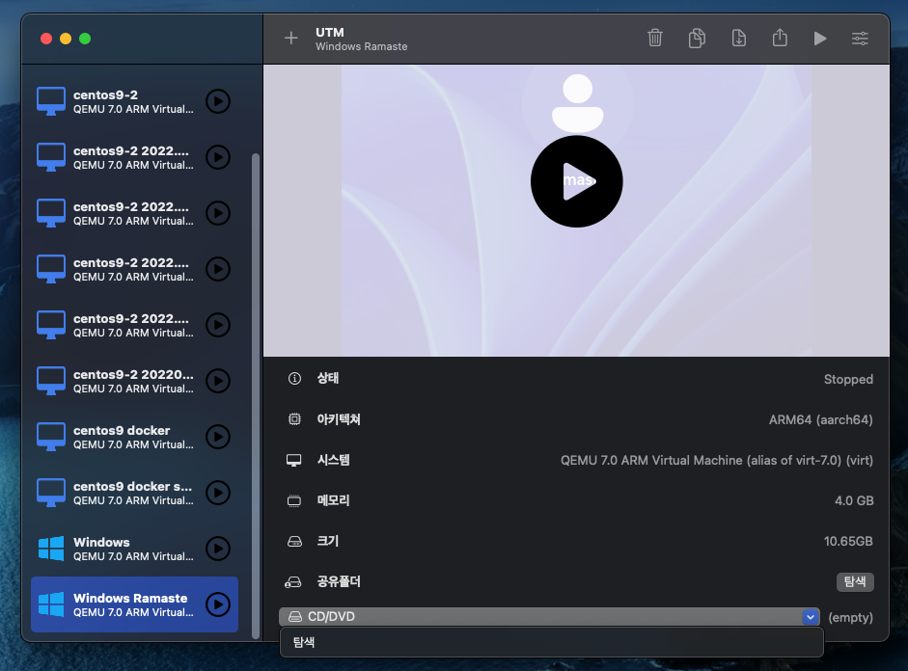The width and height of the screenshot is (908, 671).
Task: Delete selected VM with trash icon
Action: 655,39
